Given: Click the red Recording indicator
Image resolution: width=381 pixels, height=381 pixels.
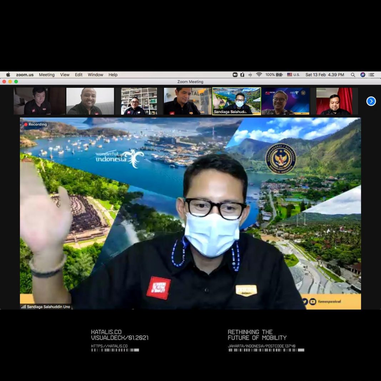Looking at the screenshot, I should point(35,125).
